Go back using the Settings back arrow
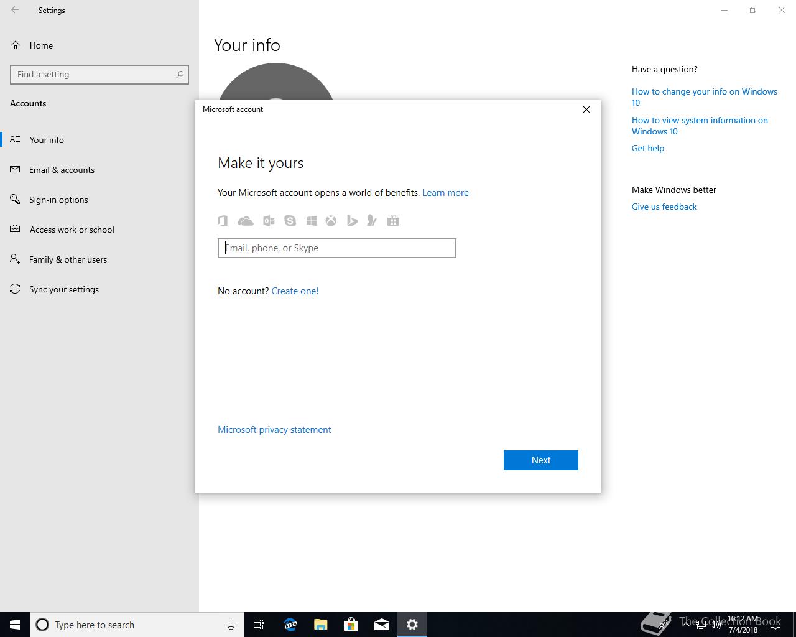Image resolution: width=796 pixels, height=637 pixels. [15, 10]
